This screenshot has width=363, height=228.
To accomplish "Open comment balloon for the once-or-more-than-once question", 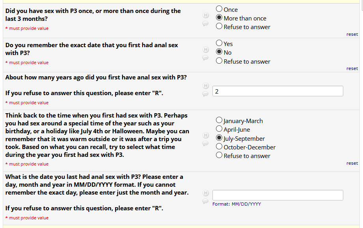I will tap(205, 24).
